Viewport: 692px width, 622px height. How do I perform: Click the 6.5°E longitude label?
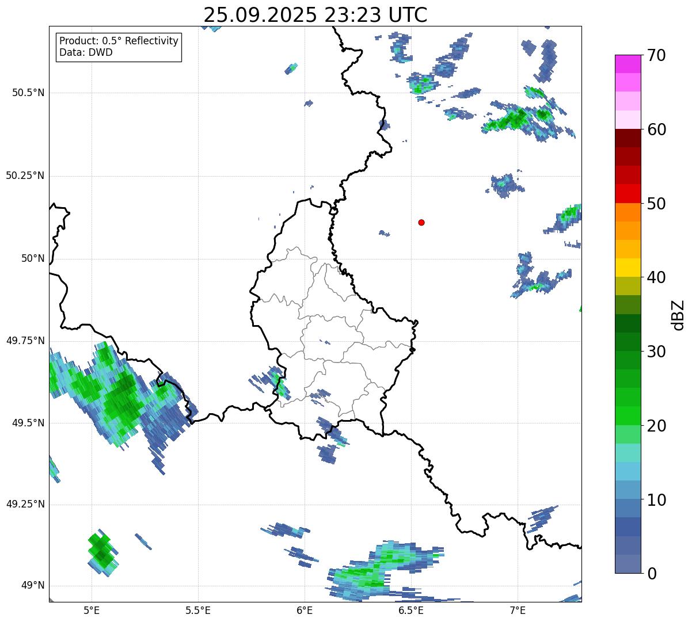[x=411, y=610]
